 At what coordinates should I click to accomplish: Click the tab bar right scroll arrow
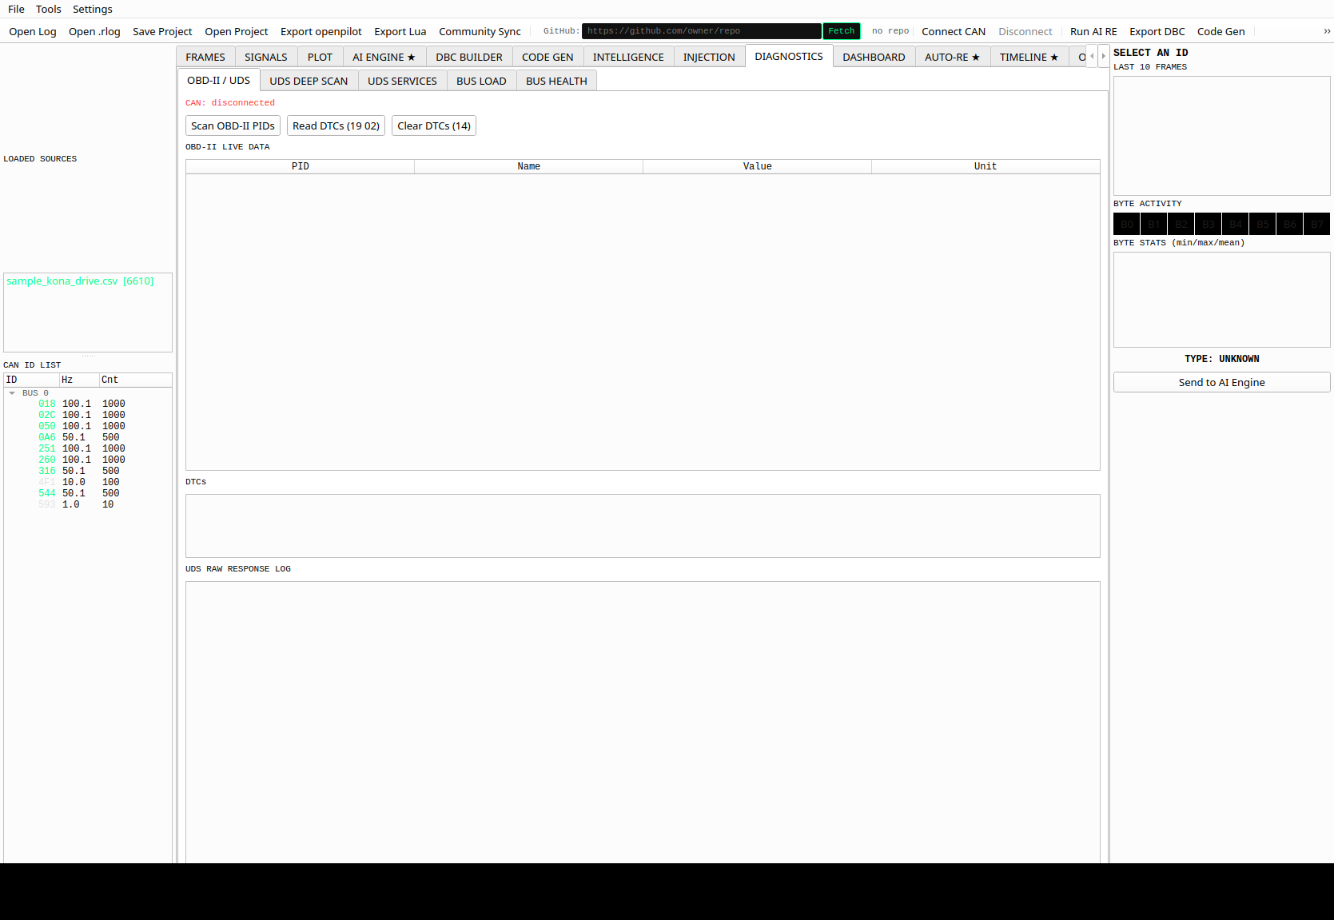1103,56
